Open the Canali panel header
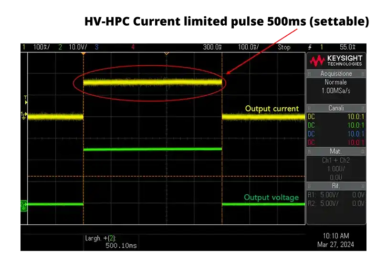This screenshot has width=387, height=261. 336,108
